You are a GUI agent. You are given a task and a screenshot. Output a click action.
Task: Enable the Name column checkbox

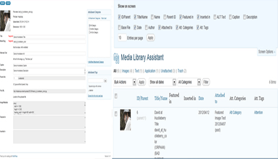pyautogui.click(x=152, y=17)
